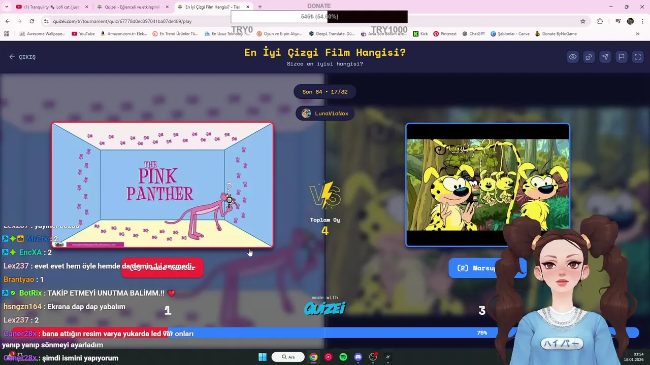Reload the current page
Screen dimensions: 650x365
[x=31, y=21]
